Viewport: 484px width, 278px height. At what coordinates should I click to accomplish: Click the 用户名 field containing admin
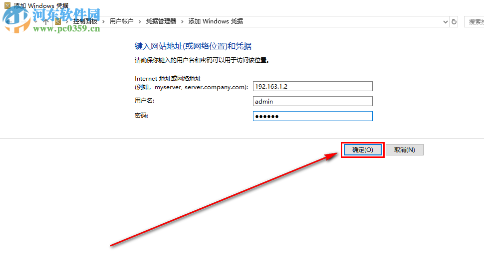(313, 101)
